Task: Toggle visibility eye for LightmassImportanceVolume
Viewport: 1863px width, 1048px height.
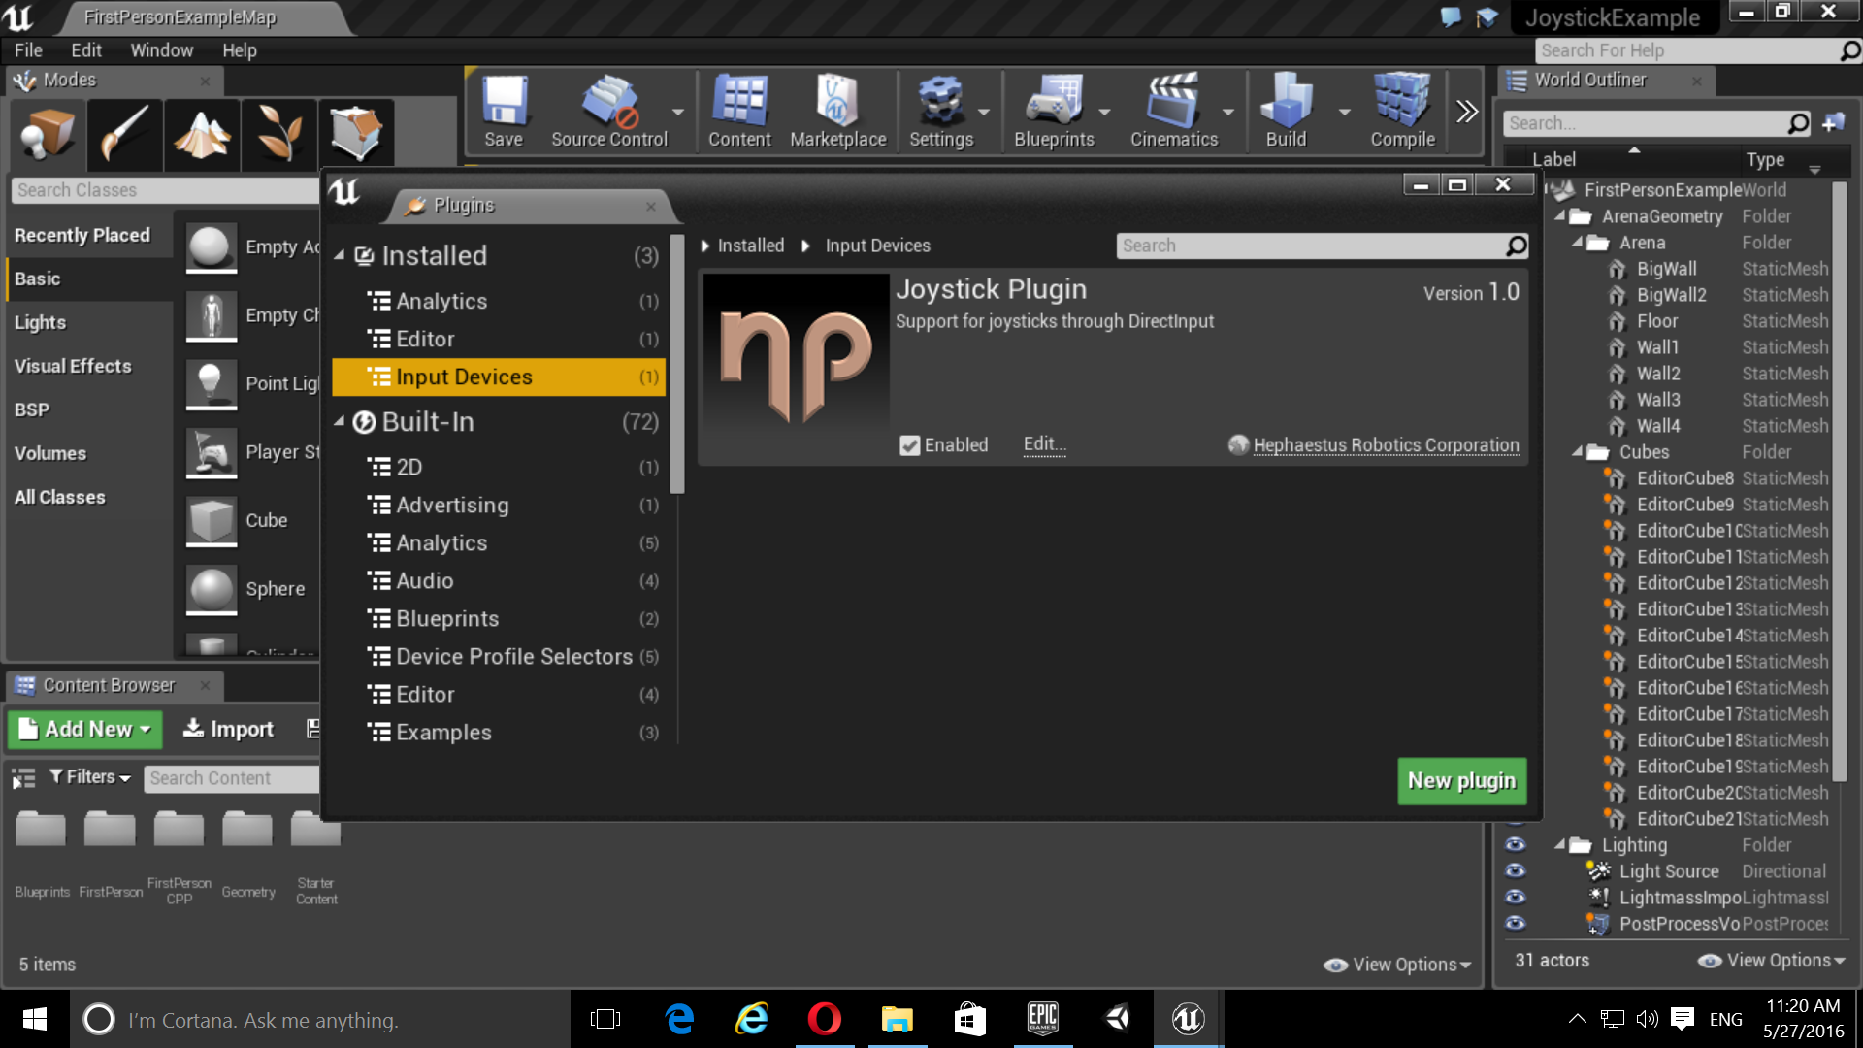Action: tap(1515, 898)
